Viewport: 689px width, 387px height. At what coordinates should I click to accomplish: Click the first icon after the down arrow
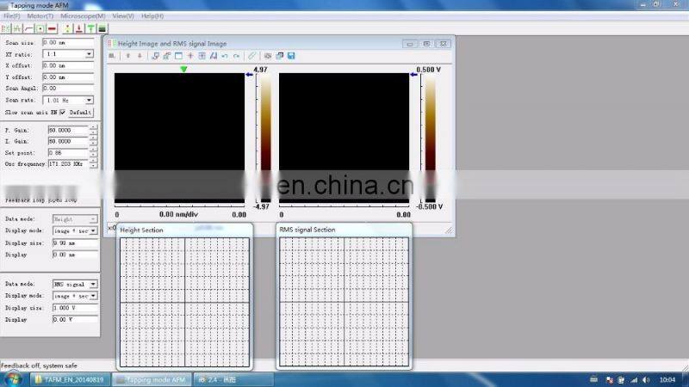[155, 56]
